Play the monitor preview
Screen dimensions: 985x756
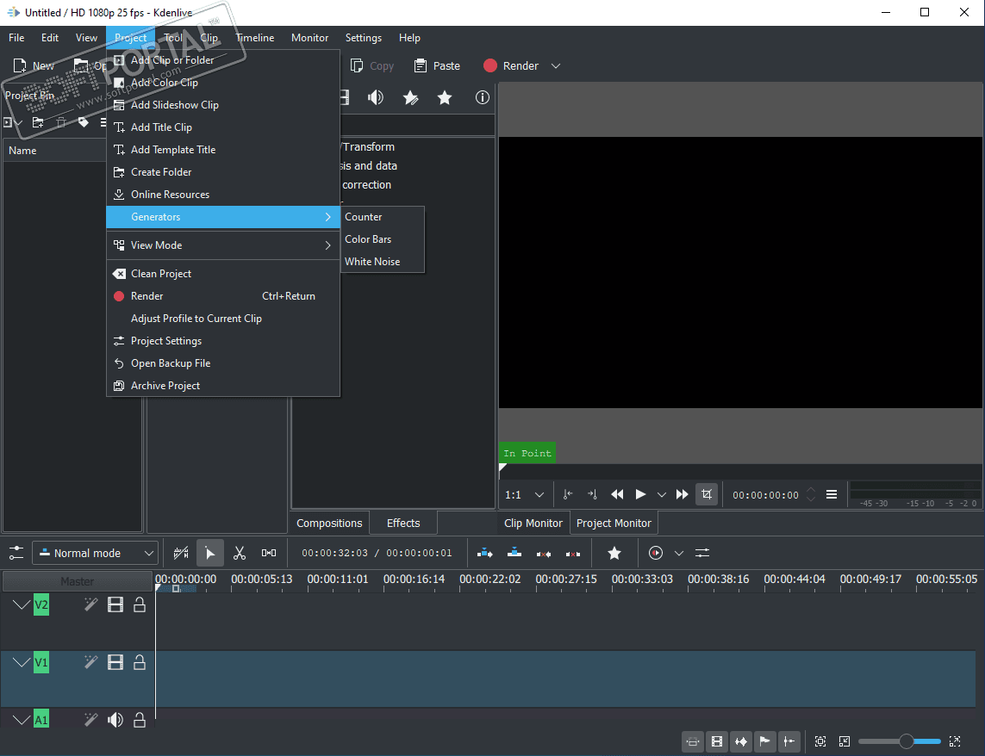pyautogui.click(x=640, y=494)
